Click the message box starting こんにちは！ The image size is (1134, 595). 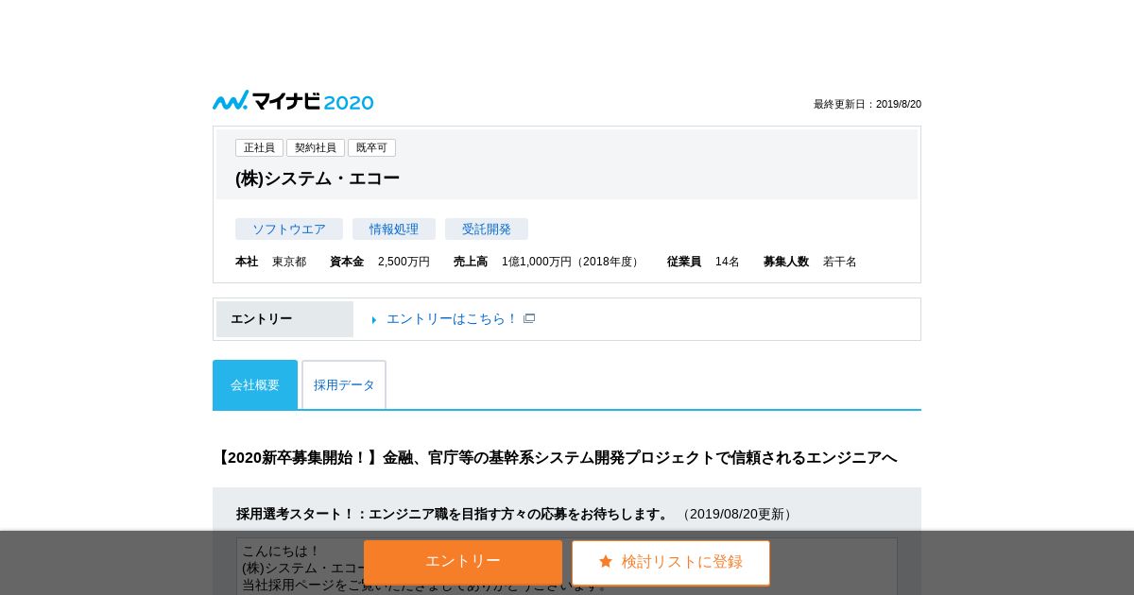point(567,566)
